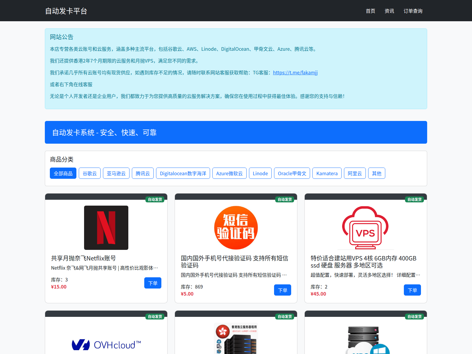Click the announcement line starting 无论是个人开发者
The width and height of the screenshot is (472, 354).
click(197, 96)
